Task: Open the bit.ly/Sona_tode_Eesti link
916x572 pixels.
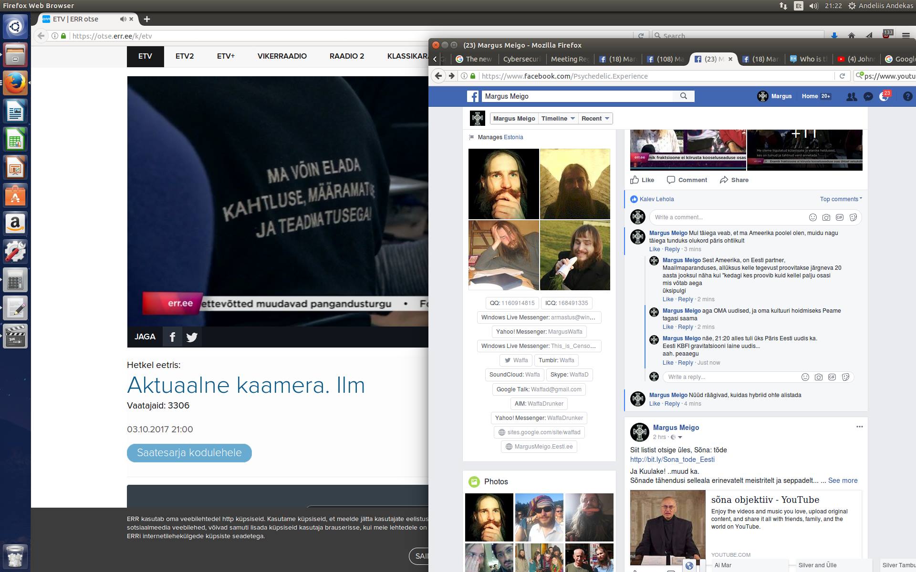Action: (x=672, y=460)
